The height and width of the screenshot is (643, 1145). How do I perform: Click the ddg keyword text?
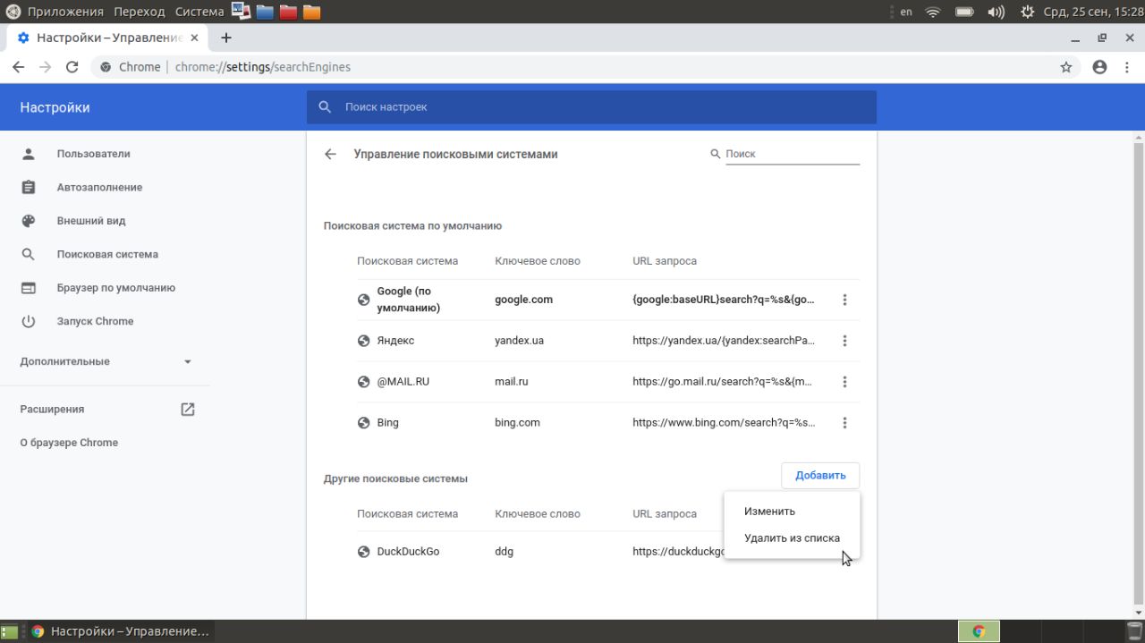[505, 552]
